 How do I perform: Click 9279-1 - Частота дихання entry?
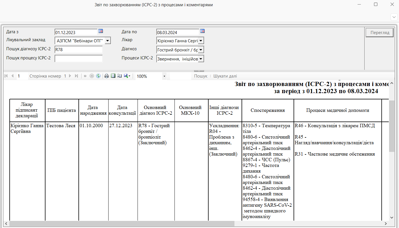tap(261, 168)
